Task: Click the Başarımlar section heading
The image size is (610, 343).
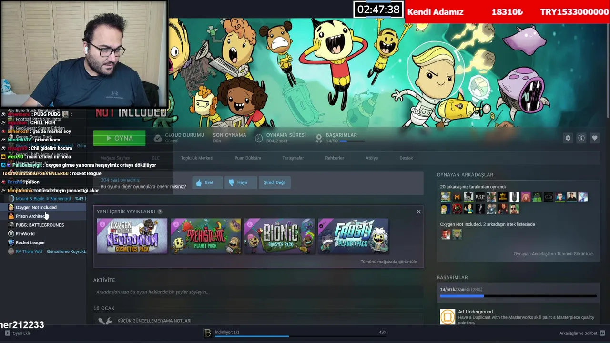Action: [452, 277]
